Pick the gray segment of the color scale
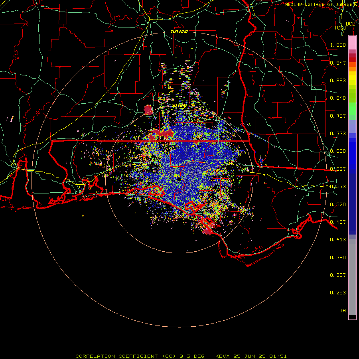This screenshot has width=359, height=359. pos(352,277)
